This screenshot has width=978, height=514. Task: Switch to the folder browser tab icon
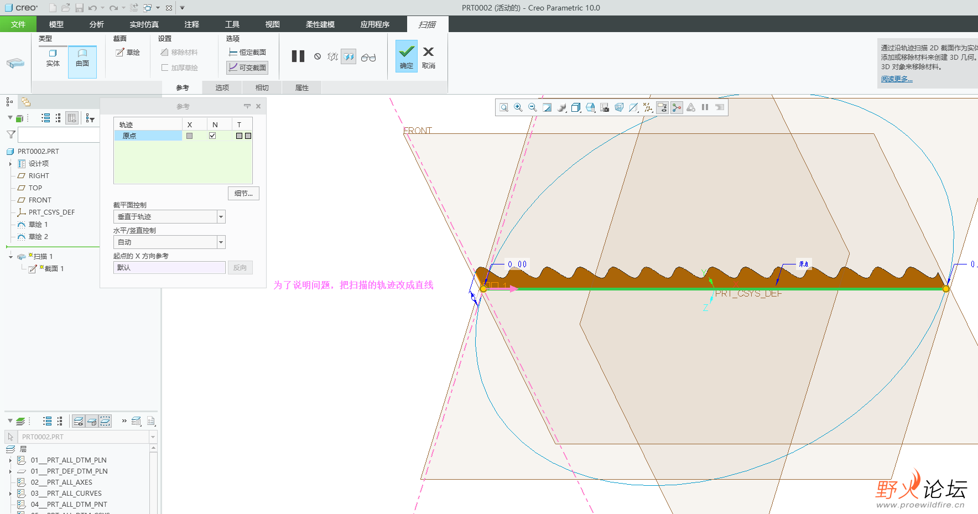point(26,102)
